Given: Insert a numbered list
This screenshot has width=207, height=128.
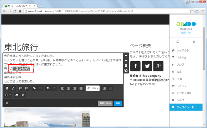Looking at the screenshot, I should click(21, 88).
